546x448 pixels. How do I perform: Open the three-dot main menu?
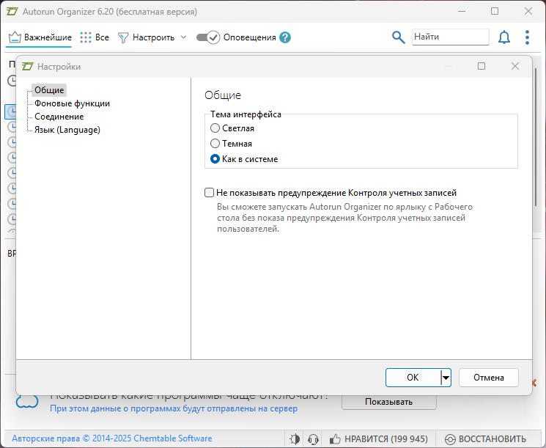coord(527,37)
